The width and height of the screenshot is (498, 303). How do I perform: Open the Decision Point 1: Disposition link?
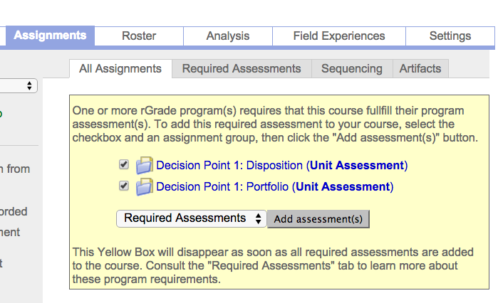pos(229,166)
